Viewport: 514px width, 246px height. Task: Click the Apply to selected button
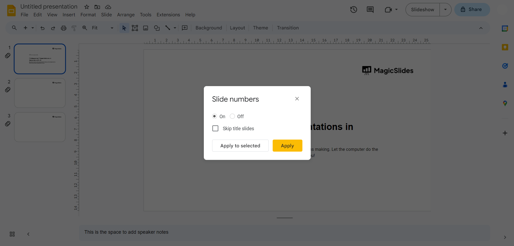(240, 146)
